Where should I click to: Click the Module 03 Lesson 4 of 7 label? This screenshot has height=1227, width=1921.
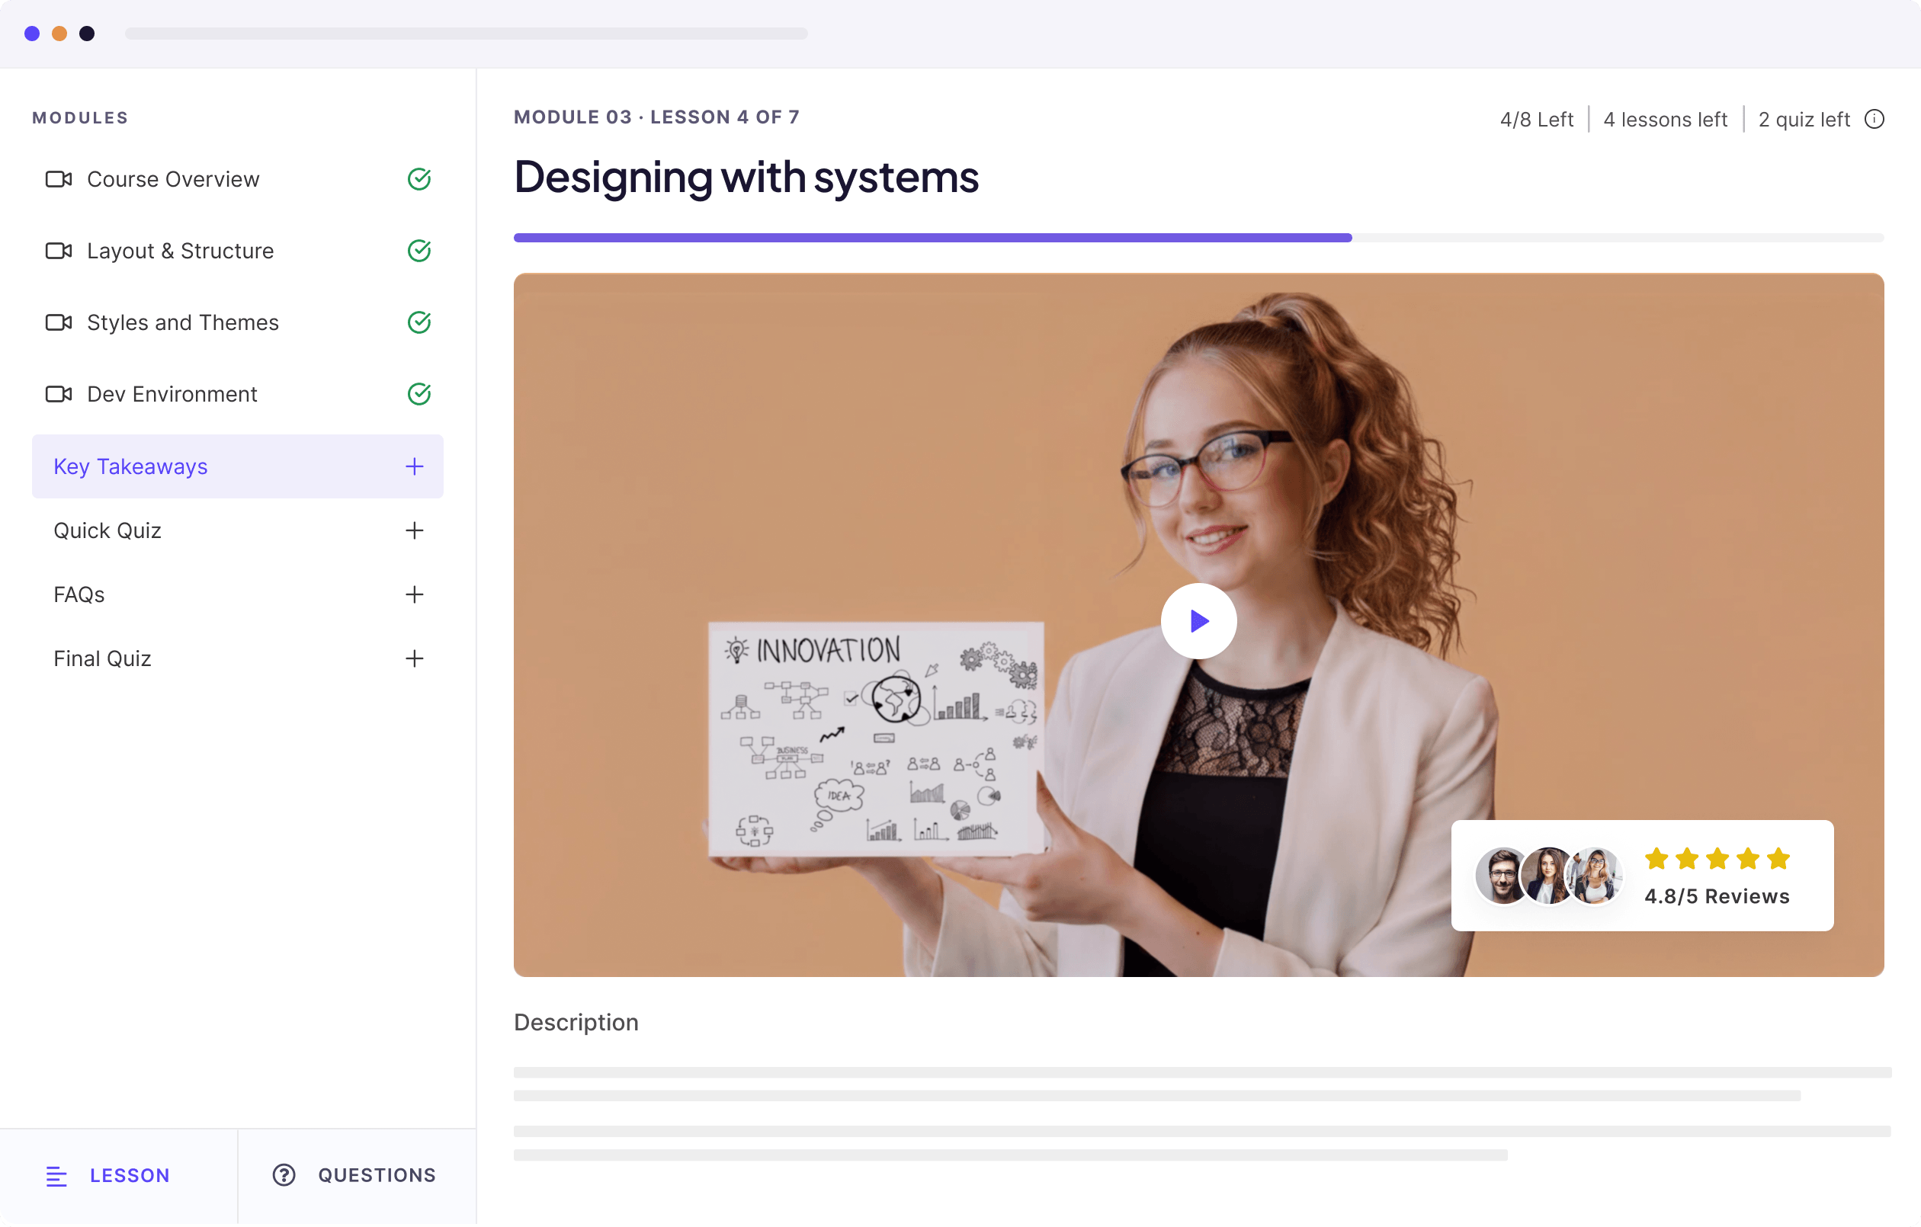[x=657, y=117]
